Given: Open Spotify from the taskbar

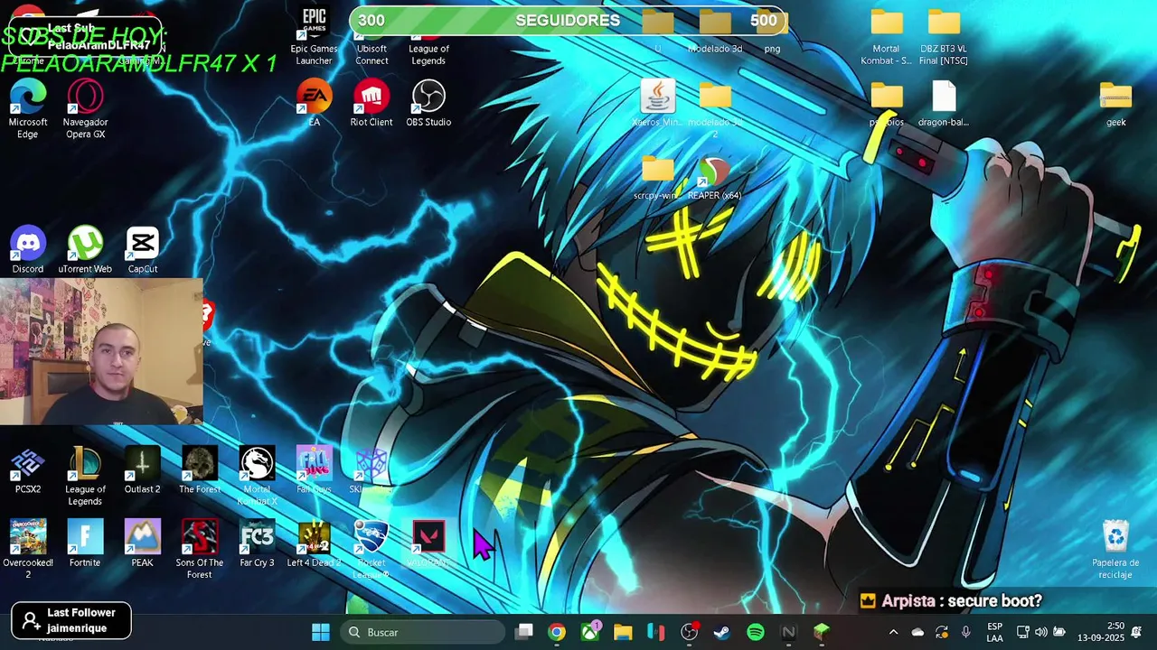Looking at the screenshot, I should (756, 632).
